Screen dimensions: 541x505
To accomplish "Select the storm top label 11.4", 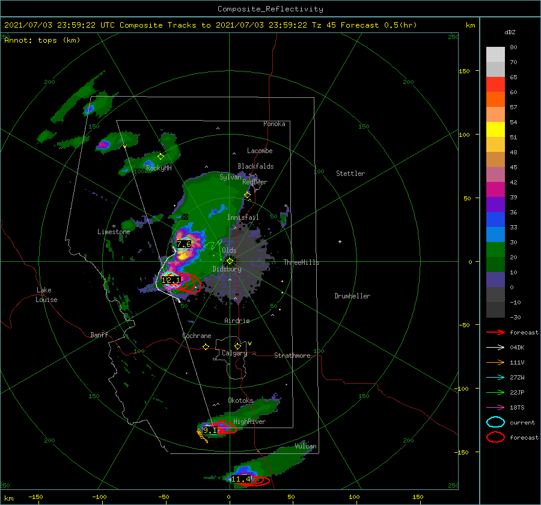I will (240, 479).
